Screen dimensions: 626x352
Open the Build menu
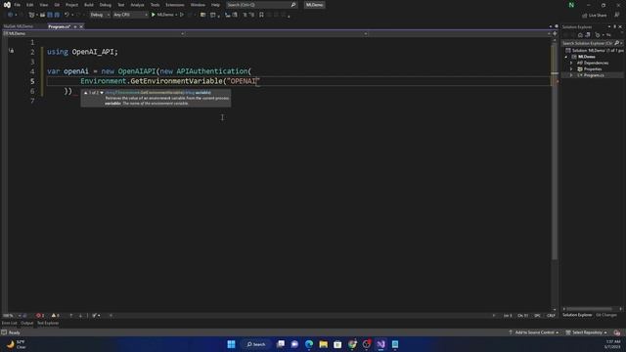(89, 5)
